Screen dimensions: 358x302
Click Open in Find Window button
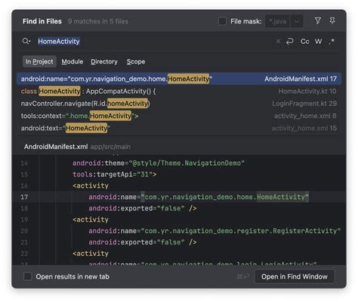click(x=295, y=276)
